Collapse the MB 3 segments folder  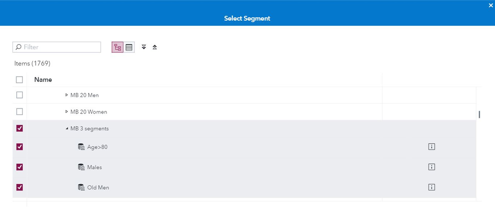click(67, 128)
